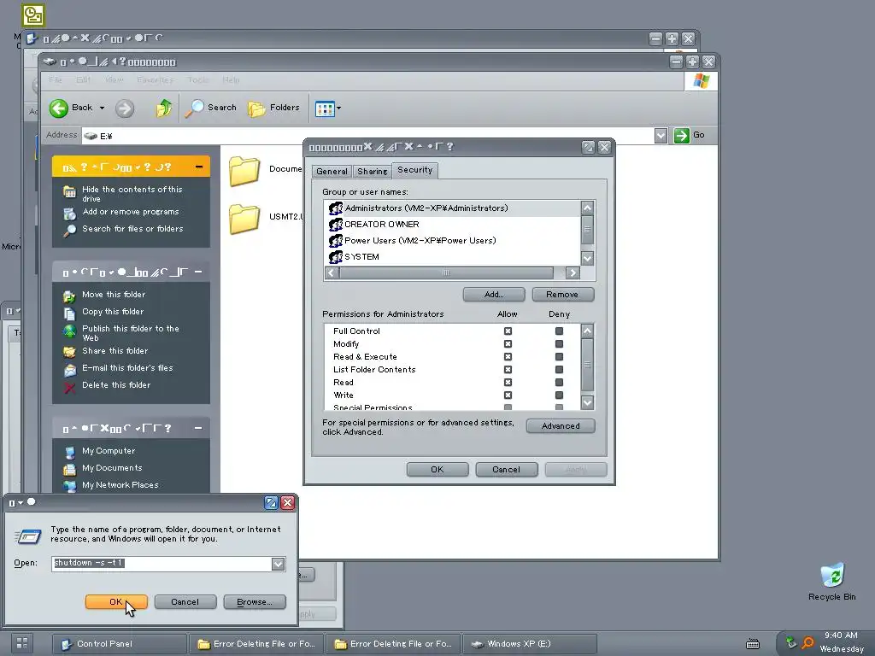The width and height of the screenshot is (875, 656).
Task: Click the keyboard icon in taskbar
Action: click(753, 644)
